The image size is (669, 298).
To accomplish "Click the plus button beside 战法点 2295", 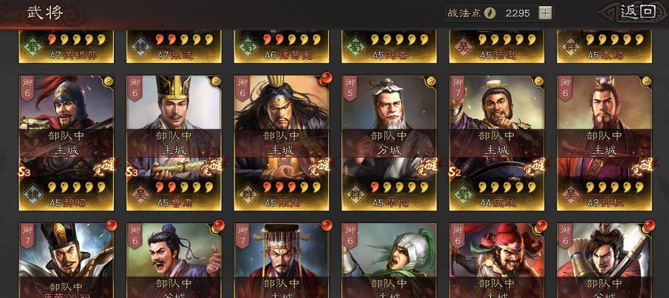I will [545, 13].
